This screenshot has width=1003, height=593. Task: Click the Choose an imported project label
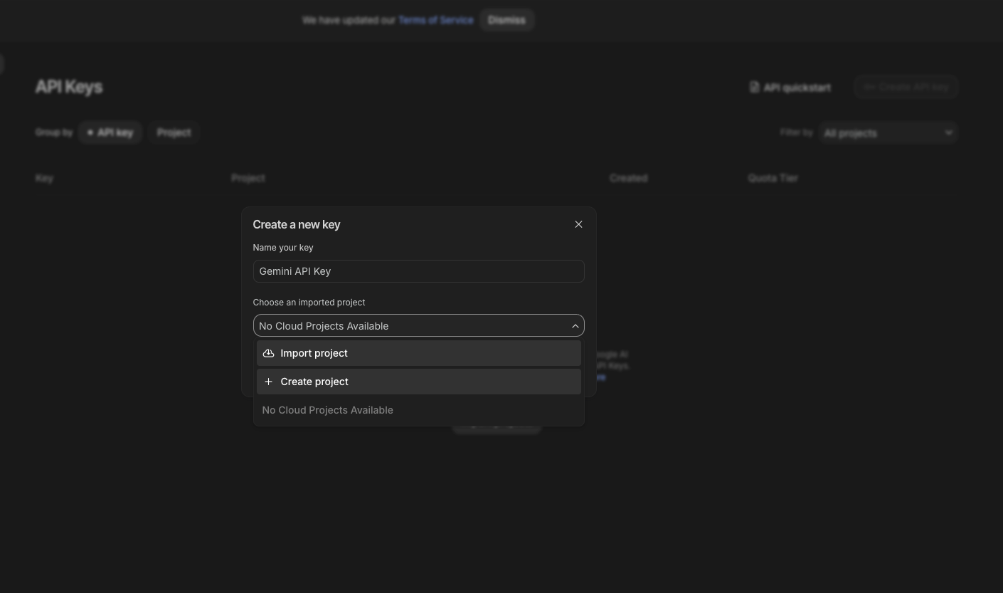tap(309, 303)
